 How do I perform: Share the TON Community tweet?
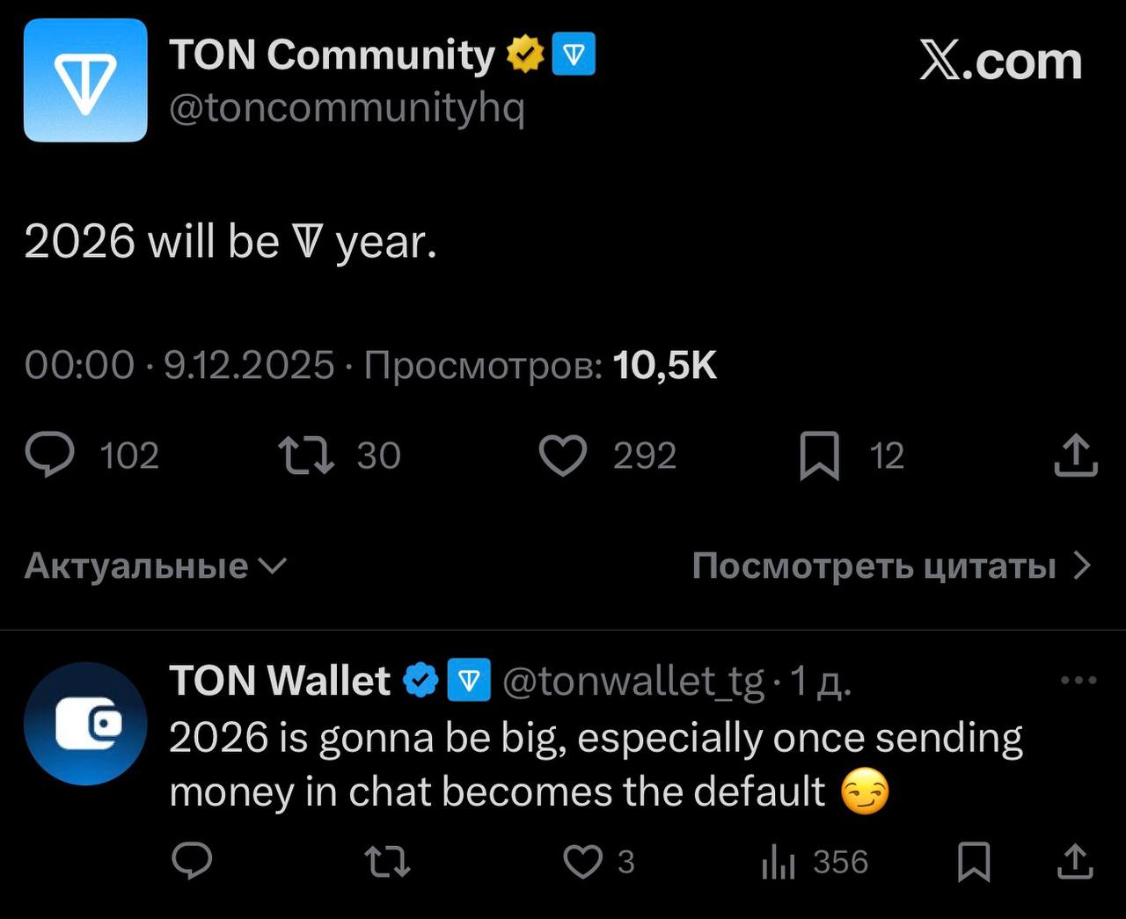(x=1074, y=455)
